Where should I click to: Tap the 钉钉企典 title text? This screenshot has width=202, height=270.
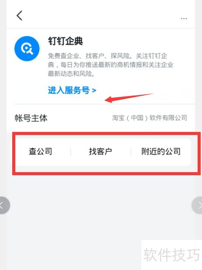pos(65,42)
